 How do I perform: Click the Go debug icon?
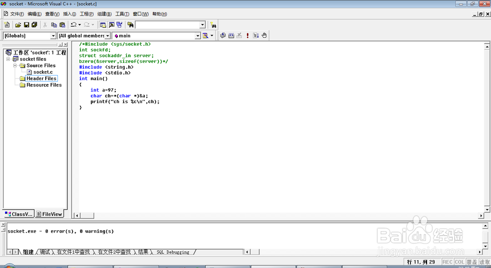256,35
